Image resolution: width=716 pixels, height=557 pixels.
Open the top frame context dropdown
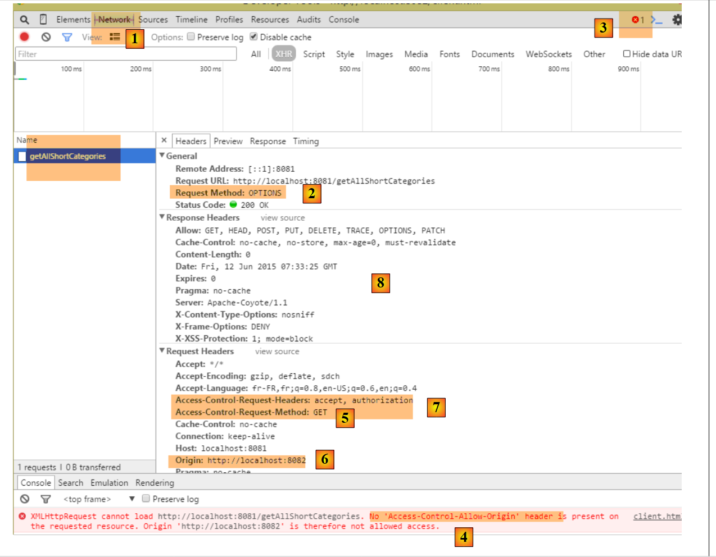tap(132, 499)
